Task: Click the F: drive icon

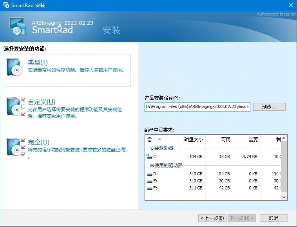Action: point(150,188)
